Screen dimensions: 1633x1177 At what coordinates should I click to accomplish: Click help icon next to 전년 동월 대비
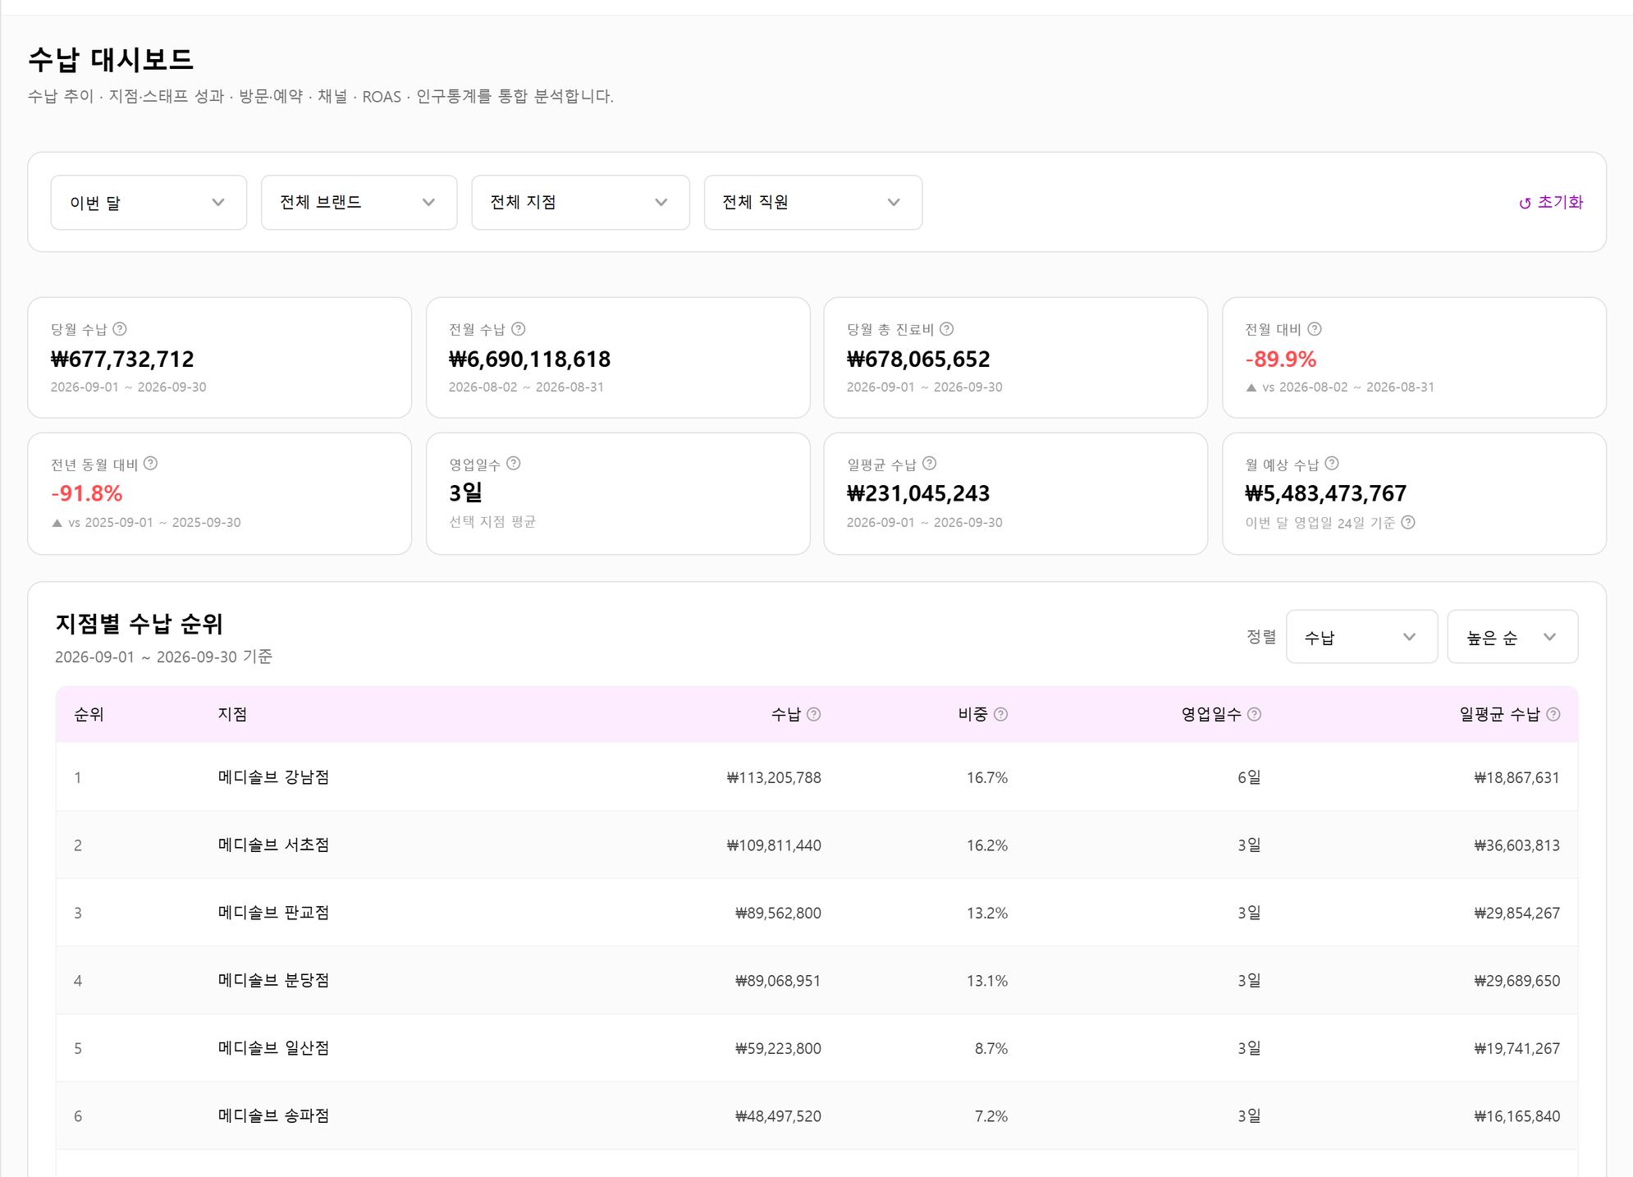click(x=151, y=464)
